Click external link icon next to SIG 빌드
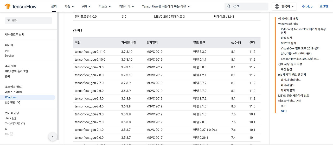 [18, 103]
